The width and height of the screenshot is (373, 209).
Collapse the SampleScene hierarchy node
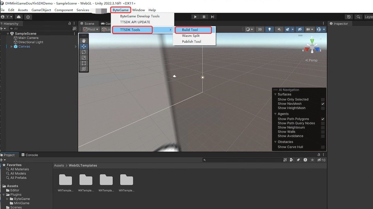(8, 34)
